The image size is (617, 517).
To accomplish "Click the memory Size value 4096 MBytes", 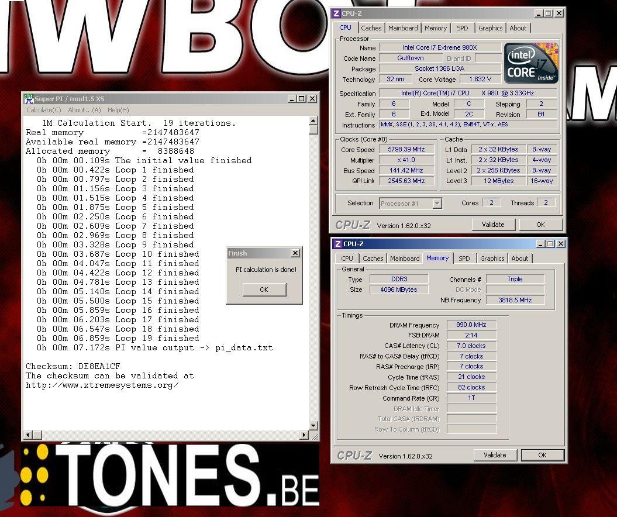I will (x=399, y=289).
